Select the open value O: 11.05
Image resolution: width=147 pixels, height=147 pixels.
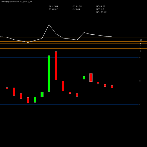[53, 6]
